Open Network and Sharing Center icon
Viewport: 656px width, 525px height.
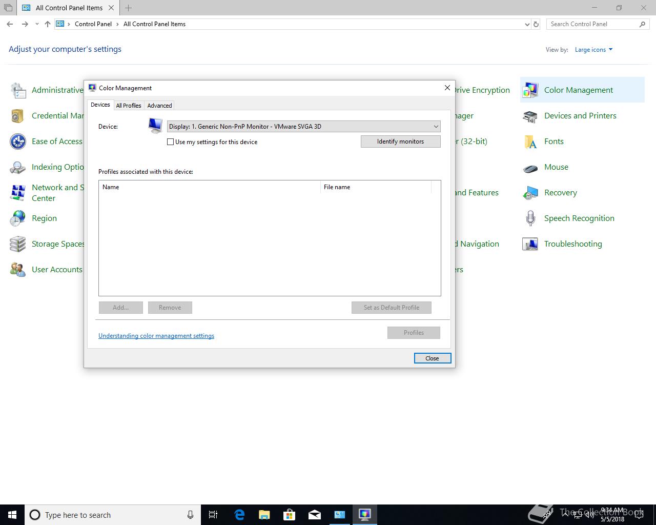click(x=18, y=193)
